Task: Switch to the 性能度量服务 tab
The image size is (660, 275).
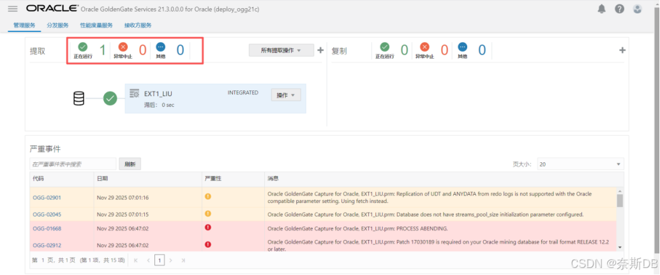Action: (96, 25)
